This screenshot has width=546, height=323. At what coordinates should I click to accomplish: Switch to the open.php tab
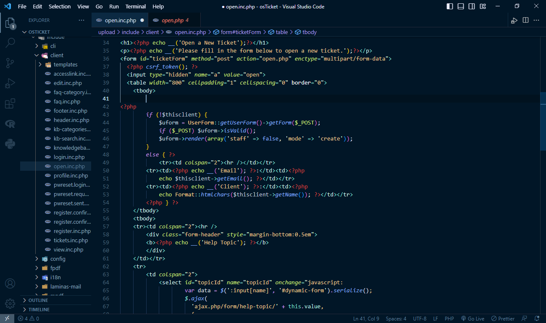point(173,20)
